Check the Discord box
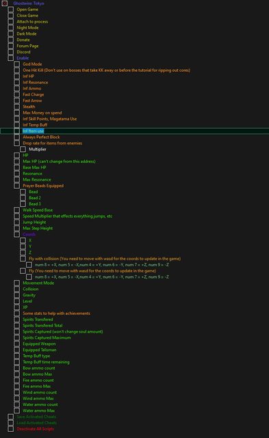This screenshot has width=269, height=438. click(11, 52)
